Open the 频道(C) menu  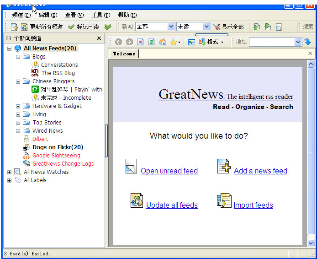(x=21, y=15)
